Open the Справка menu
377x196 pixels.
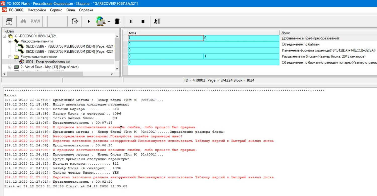coord(86,10)
